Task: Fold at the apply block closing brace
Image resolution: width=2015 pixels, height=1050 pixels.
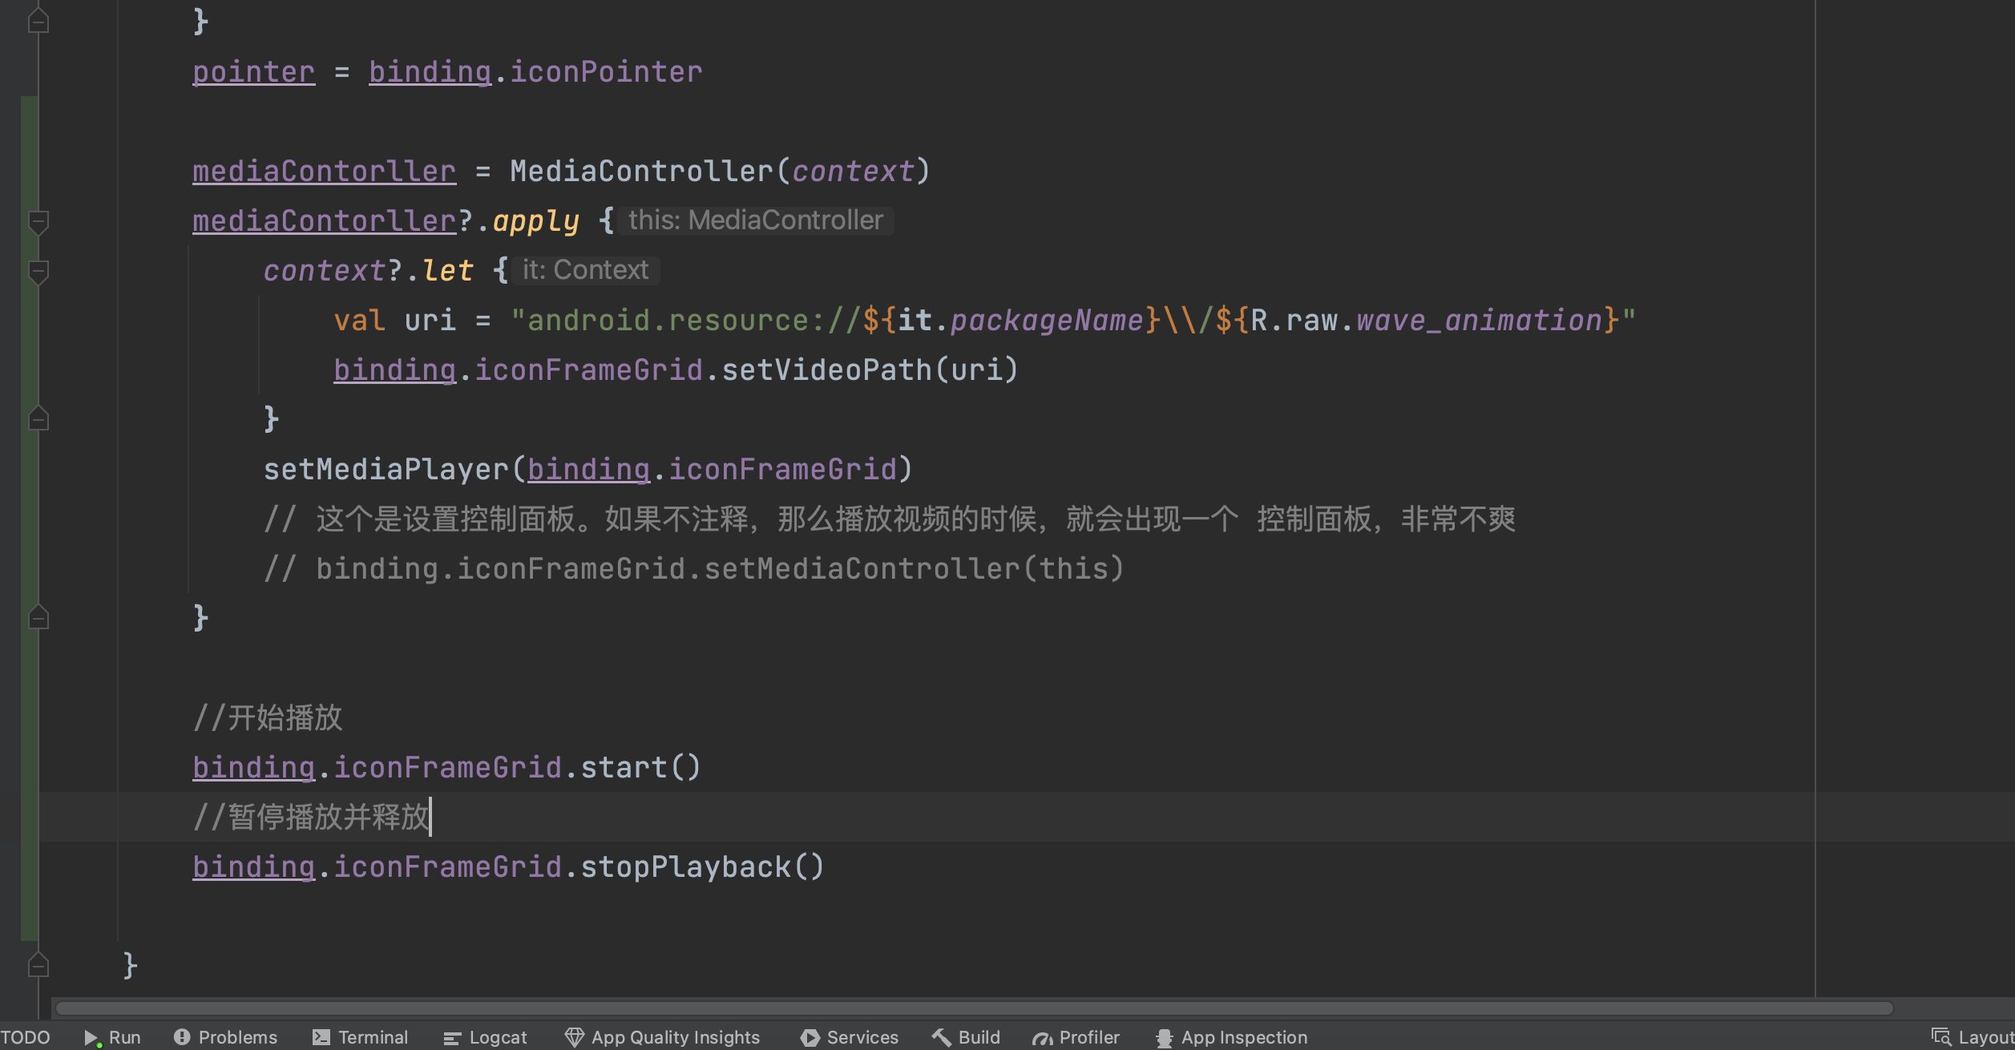Action: click(38, 618)
